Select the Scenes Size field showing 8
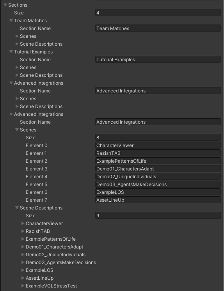This screenshot has height=291, width=224. click(158, 138)
